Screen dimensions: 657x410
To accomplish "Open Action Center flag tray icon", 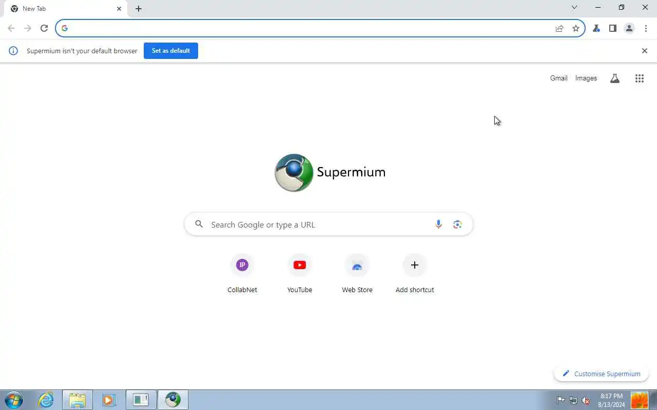I will [x=561, y=400].
